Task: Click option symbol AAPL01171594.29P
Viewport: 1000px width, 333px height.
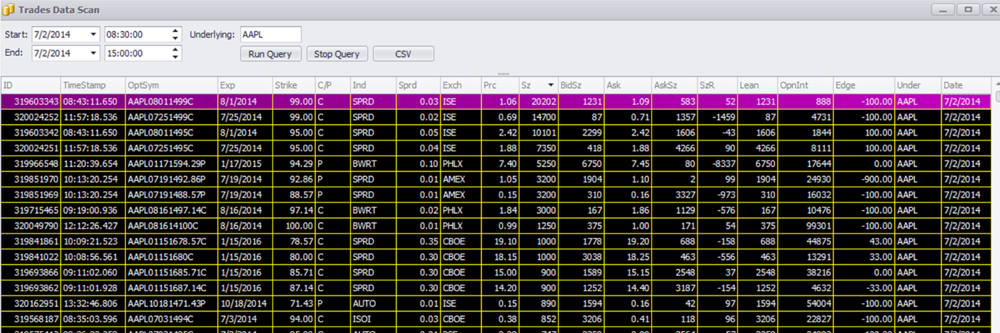Action: pyautogui.click(x=171, y=163)
